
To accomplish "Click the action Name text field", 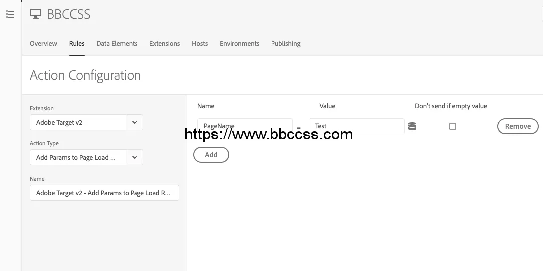I will (x=105, y=193).
